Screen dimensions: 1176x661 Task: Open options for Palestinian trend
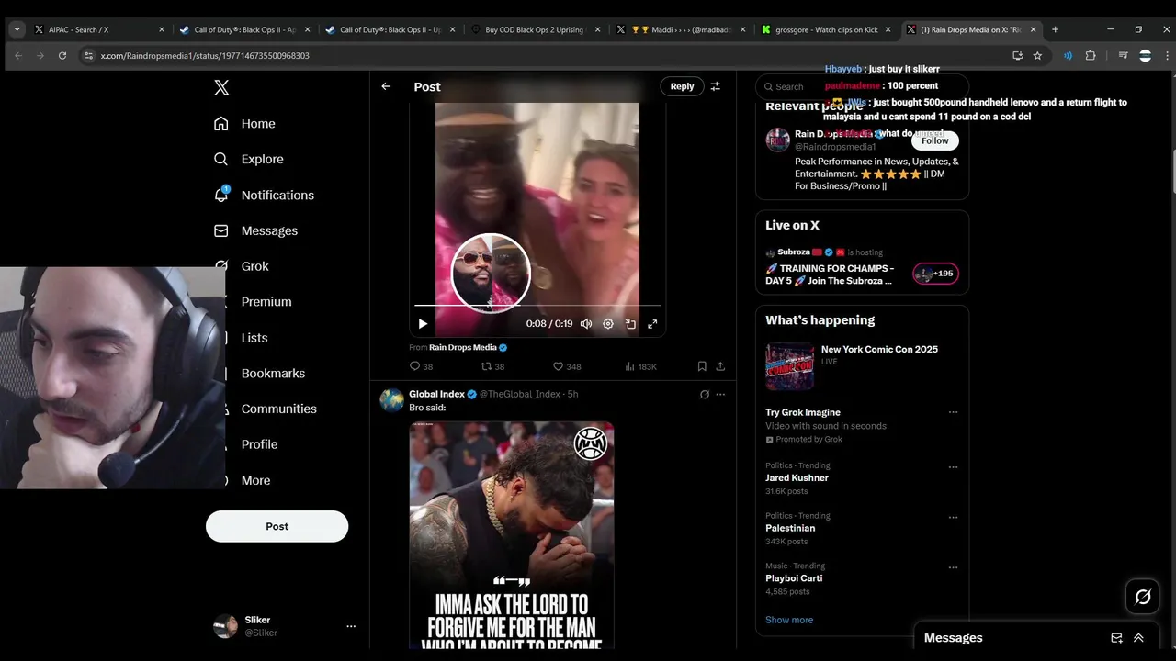tap(953, 517)
